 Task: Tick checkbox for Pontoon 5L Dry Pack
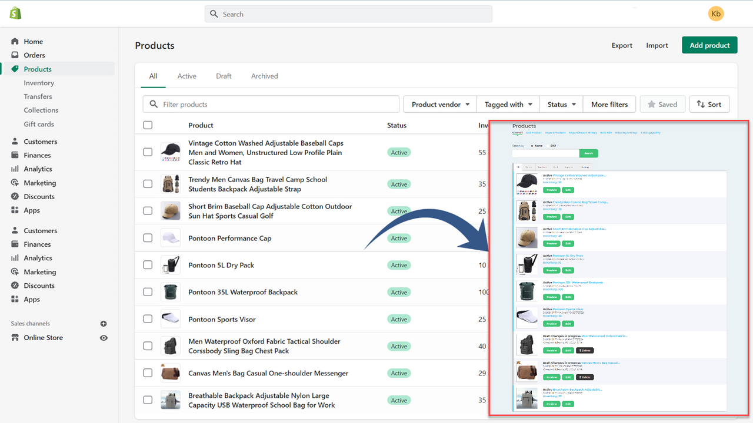(x=148, y=265)
